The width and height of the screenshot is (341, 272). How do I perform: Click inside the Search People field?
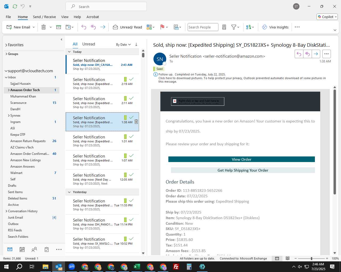(203, 27)
